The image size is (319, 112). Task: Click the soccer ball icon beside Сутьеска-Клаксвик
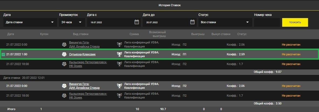tap(64, 54)
